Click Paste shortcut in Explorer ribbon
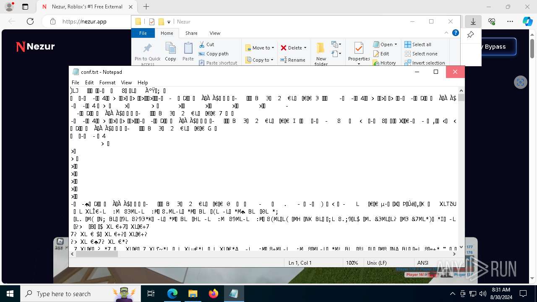Viewport: 537px width, 302px height. [x=218, y=63]
